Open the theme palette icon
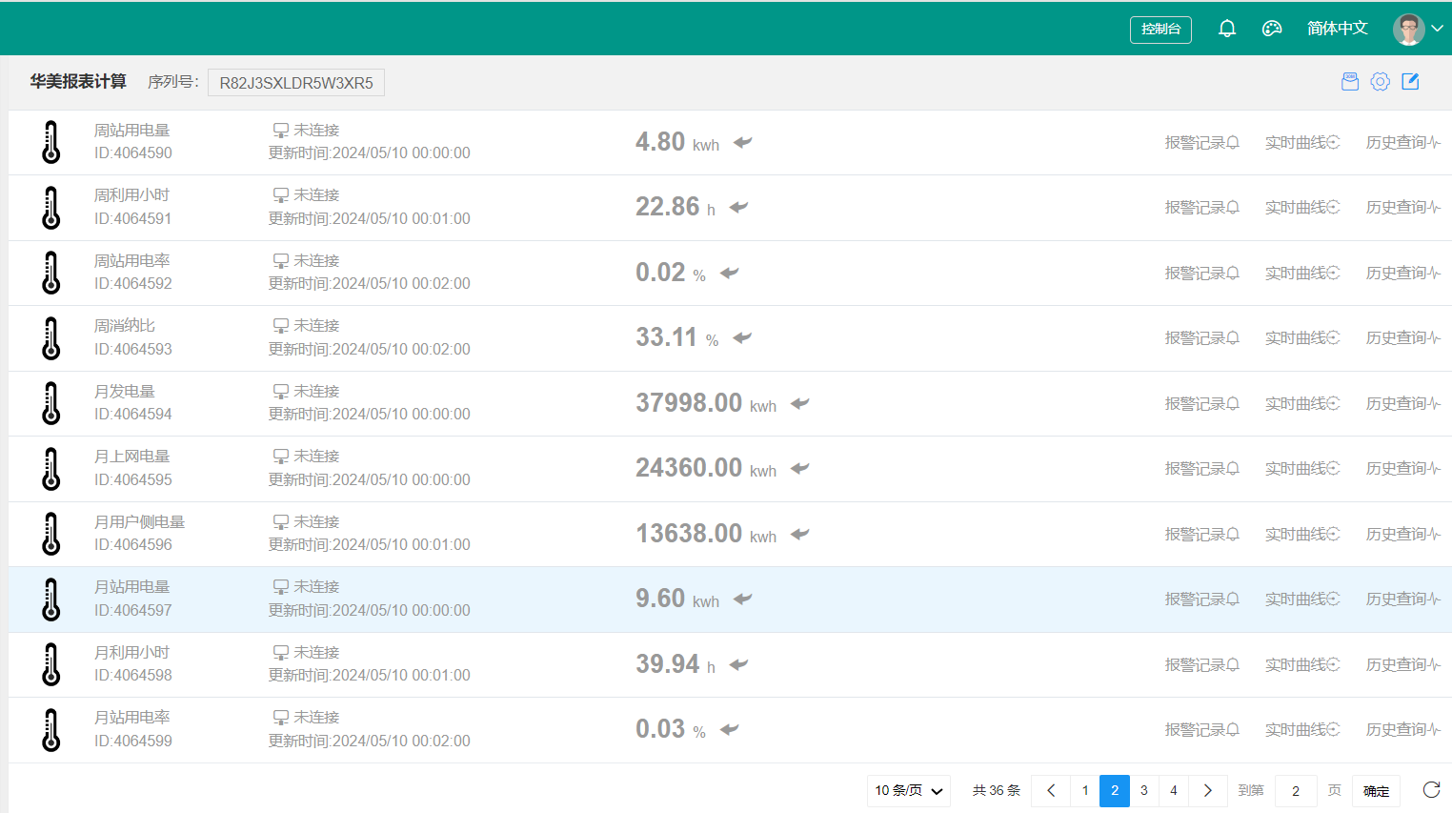1452x813 pixels. coord(1272,29)
